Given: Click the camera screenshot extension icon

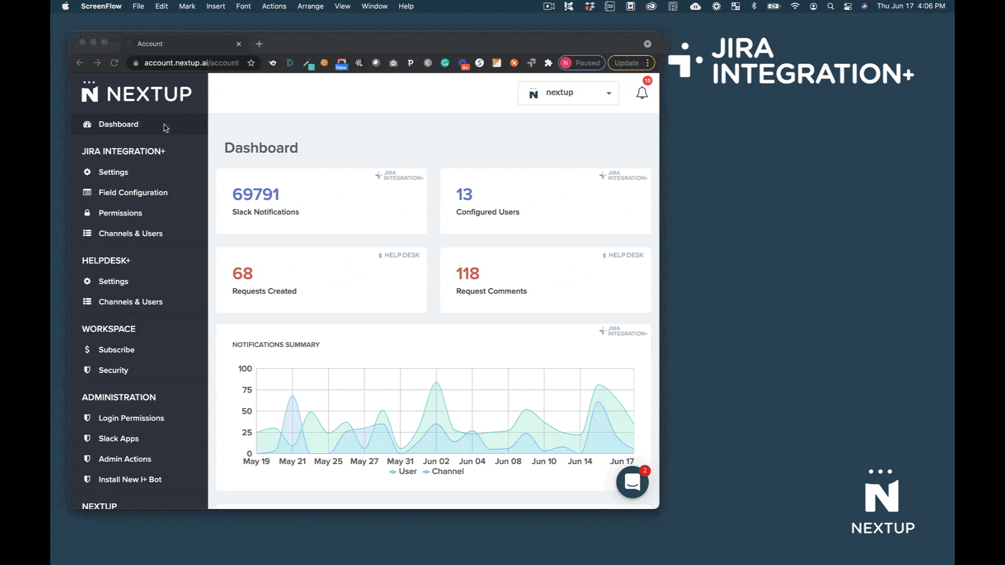Looking at the screenshot, I should click(x=393, y=63).
